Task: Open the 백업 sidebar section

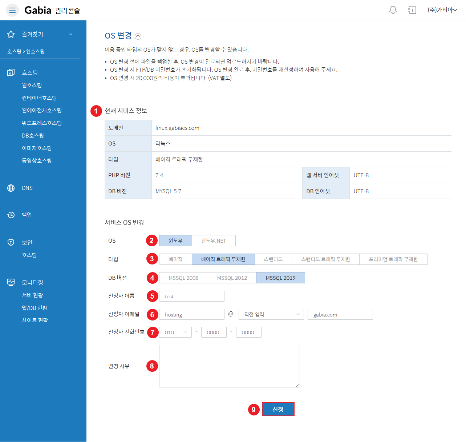Action: tap(27, 215)
